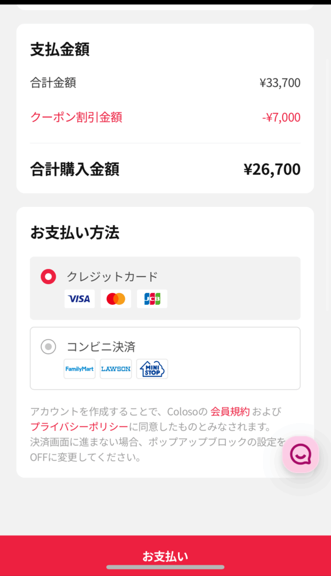Tap the クーポン割引金額 label
Screen dimensions: 331x576
(76, 117)
